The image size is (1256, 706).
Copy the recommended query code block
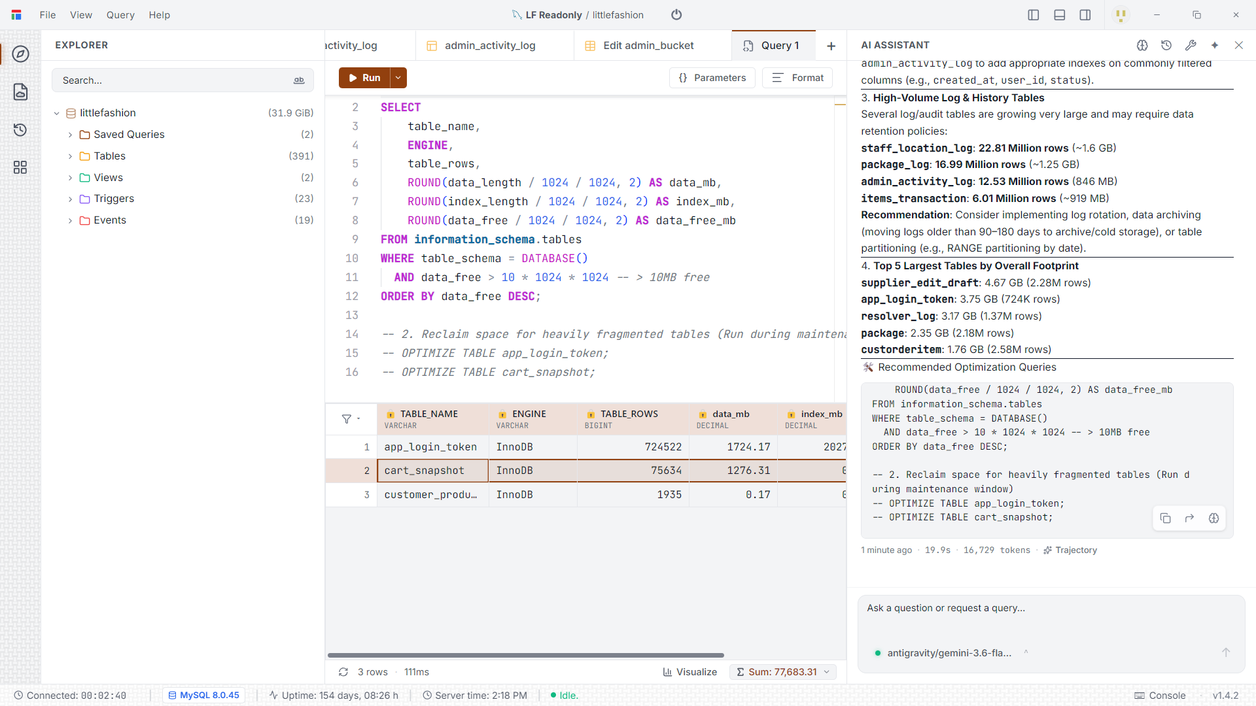(1165, 518)
